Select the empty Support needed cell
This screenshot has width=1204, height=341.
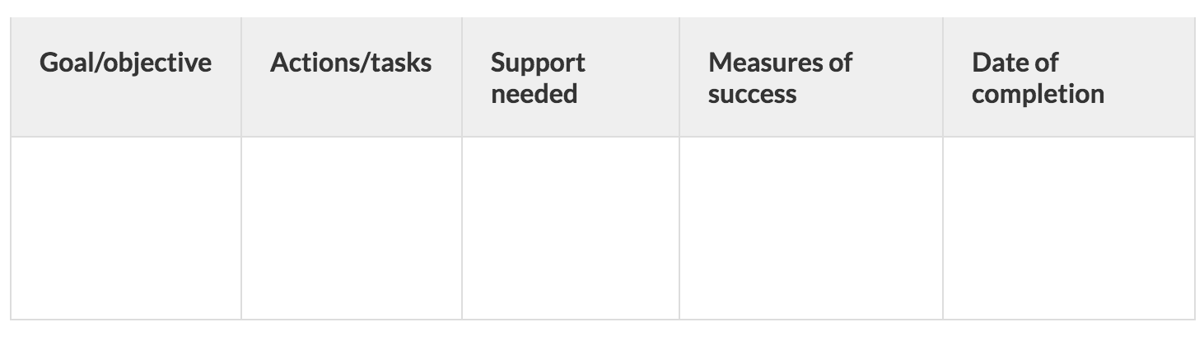pyautogui.click(x=571, y=227)
